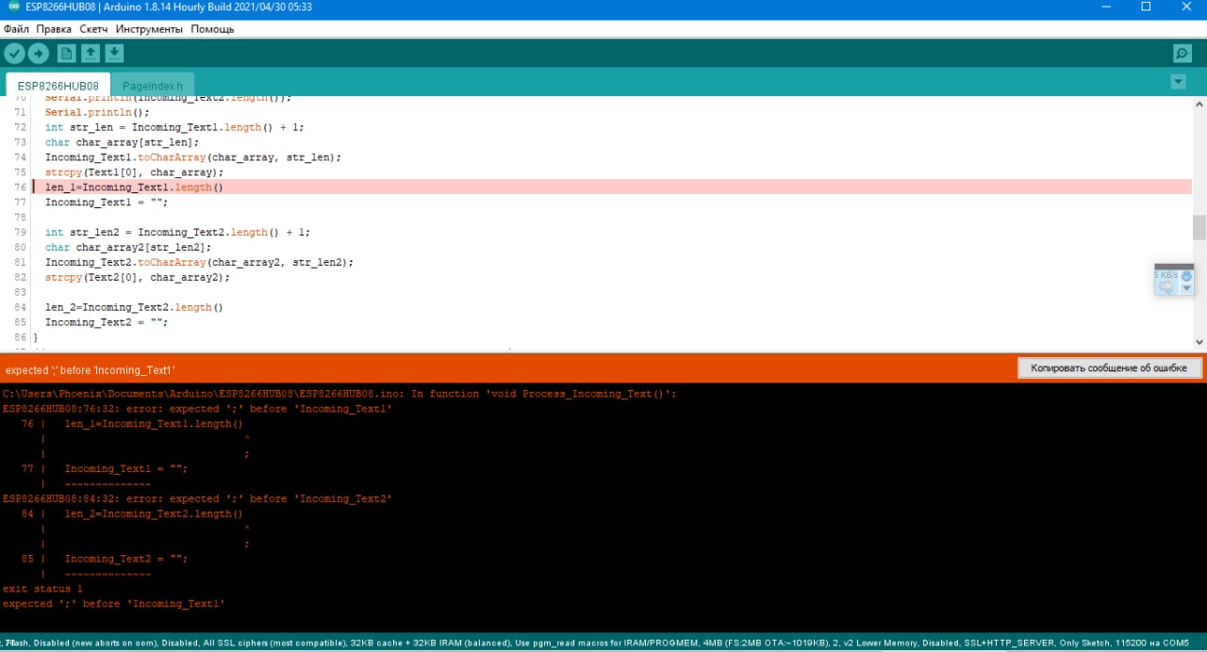Screen dimensions: 1207x652
Task: Click the orange error banner message text
Action: 91,371
